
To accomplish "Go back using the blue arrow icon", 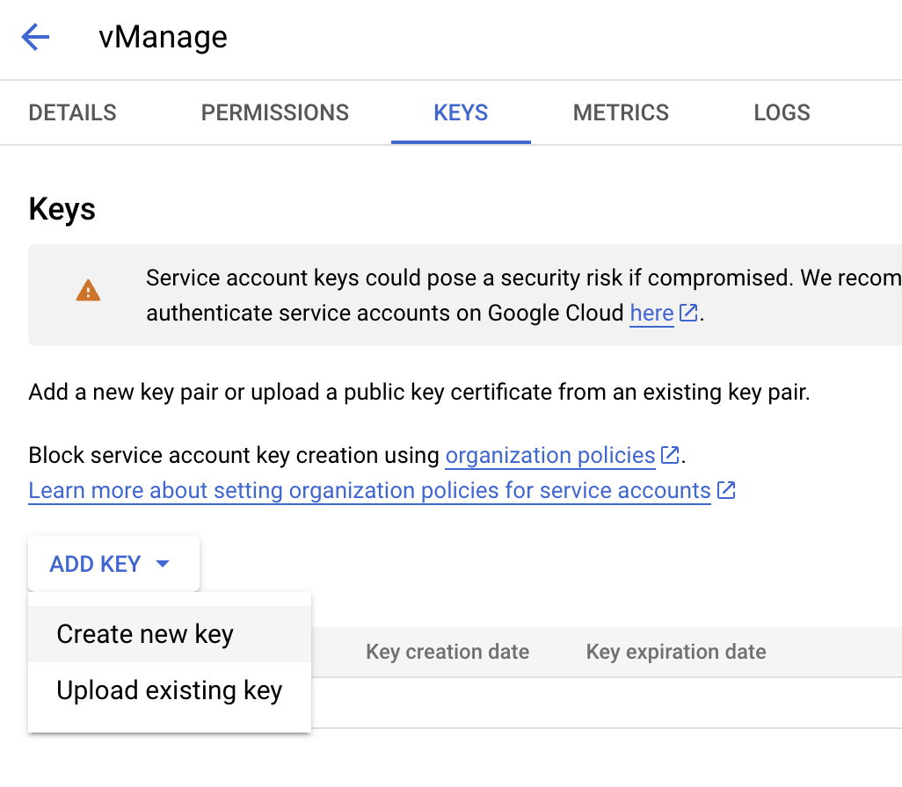I will pyautogui.click(x=36, y=38).
